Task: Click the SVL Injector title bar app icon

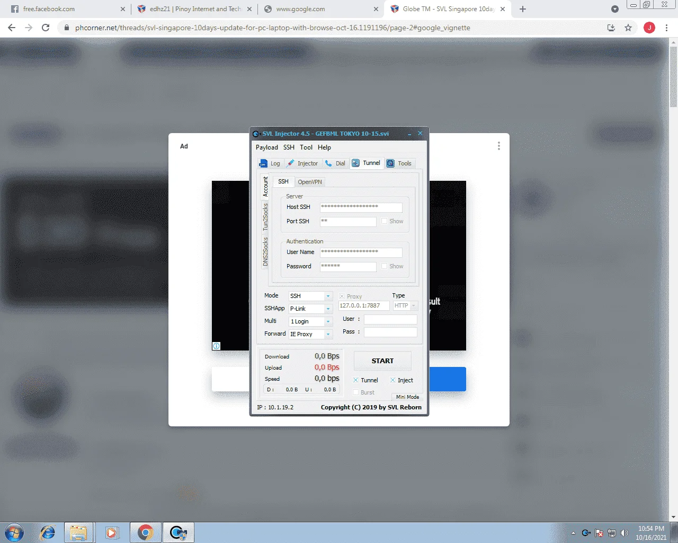Action: click(256, 134)
